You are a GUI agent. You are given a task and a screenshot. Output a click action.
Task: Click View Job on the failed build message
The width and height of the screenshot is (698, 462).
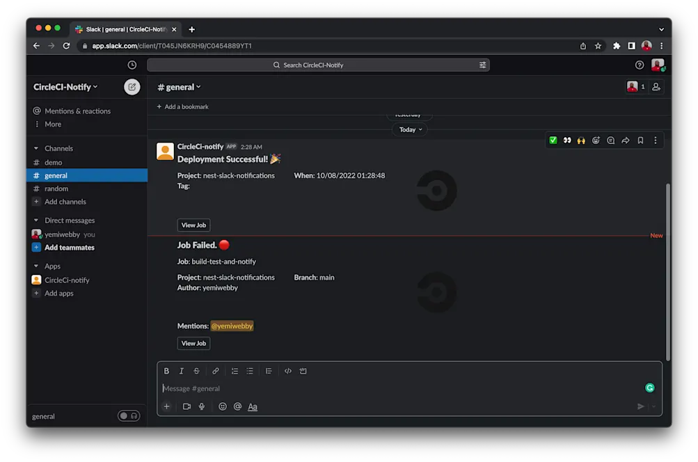point(193,343)
